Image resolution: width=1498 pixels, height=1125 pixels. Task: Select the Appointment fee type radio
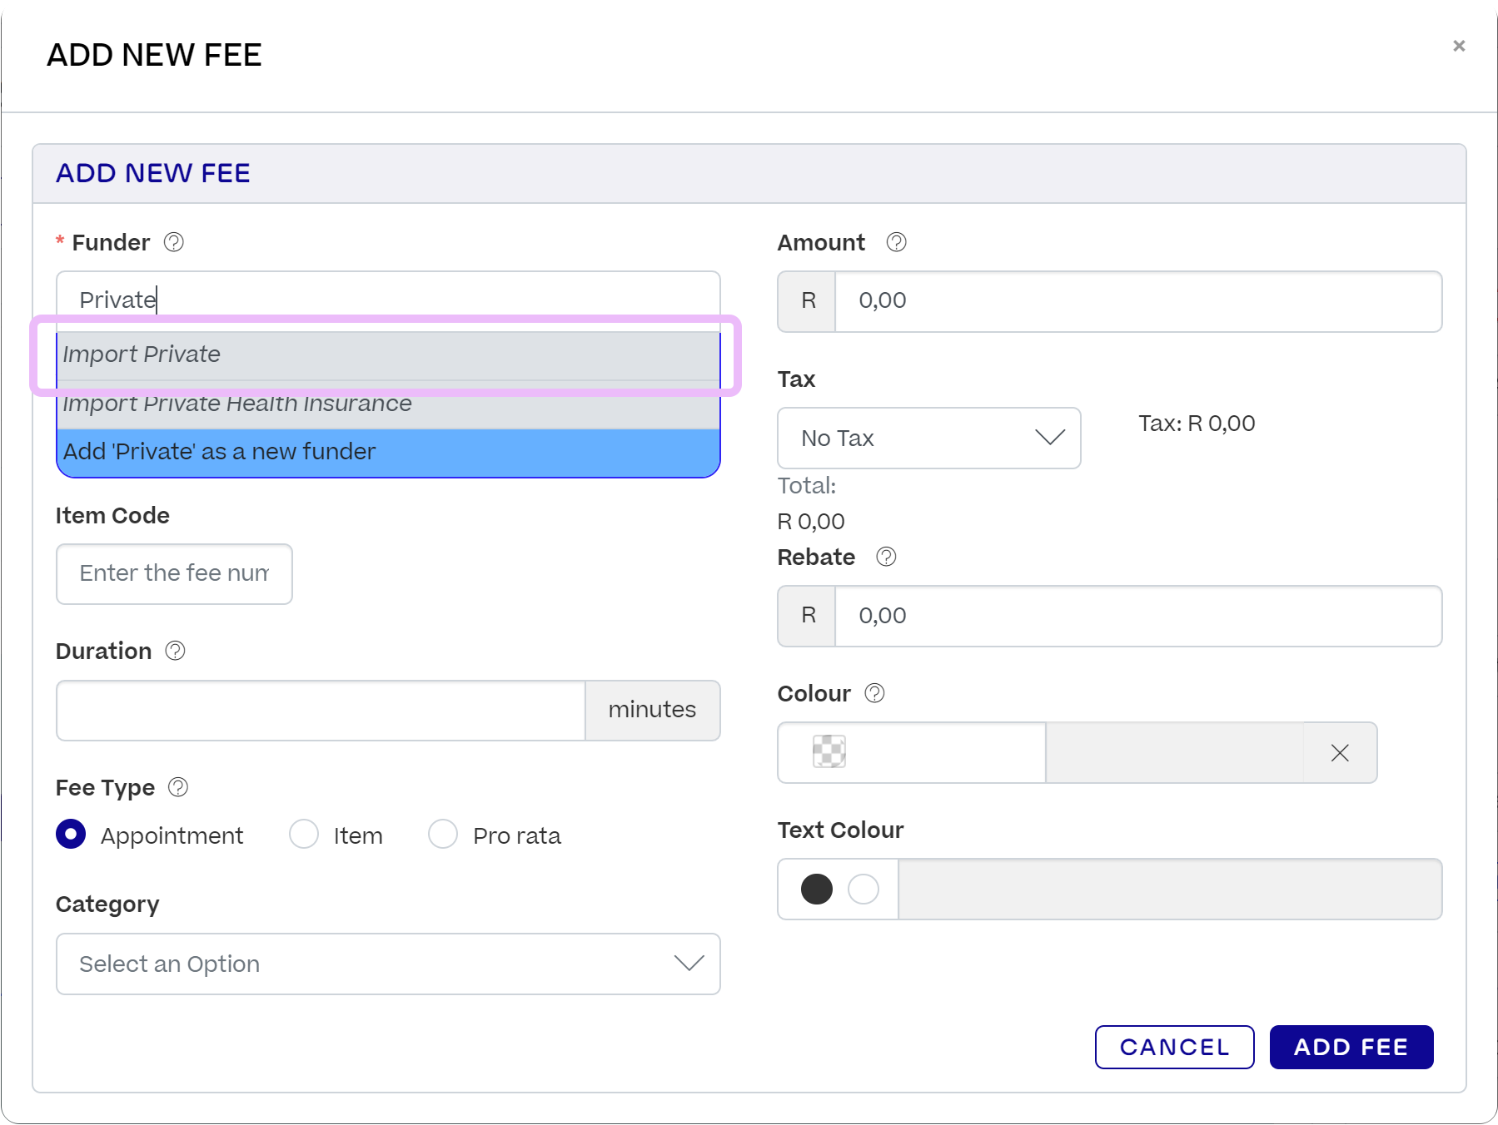71,834
